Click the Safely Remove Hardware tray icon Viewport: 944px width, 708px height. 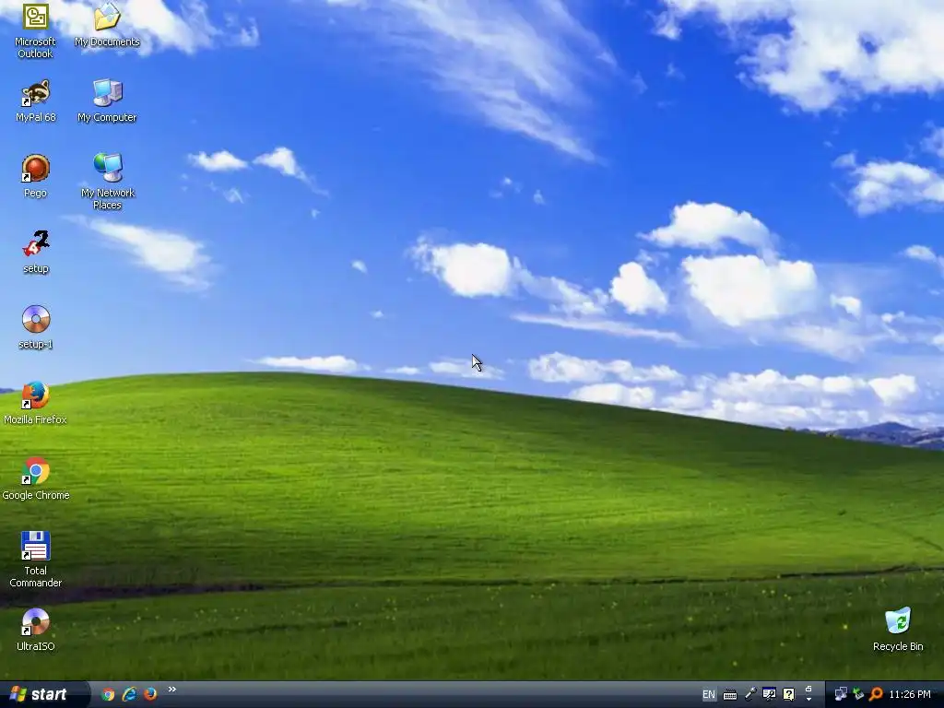pyautogui.click(x=858, y=694)
